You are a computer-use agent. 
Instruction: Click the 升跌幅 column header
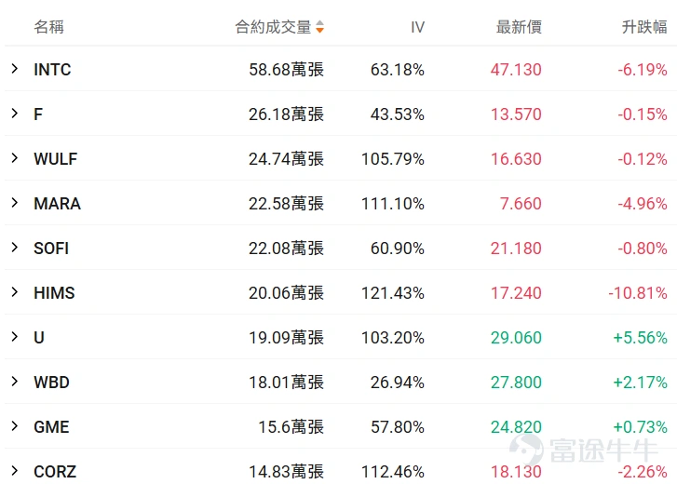[x=644, y=27]
